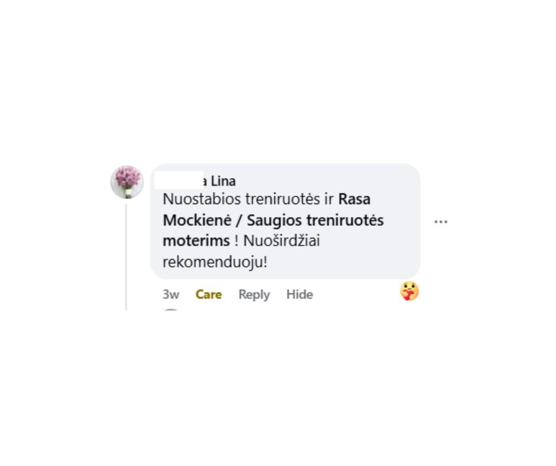Click the "Nuostabios" comment text
This screenshot has width=556, height=466.
[202, 199]
